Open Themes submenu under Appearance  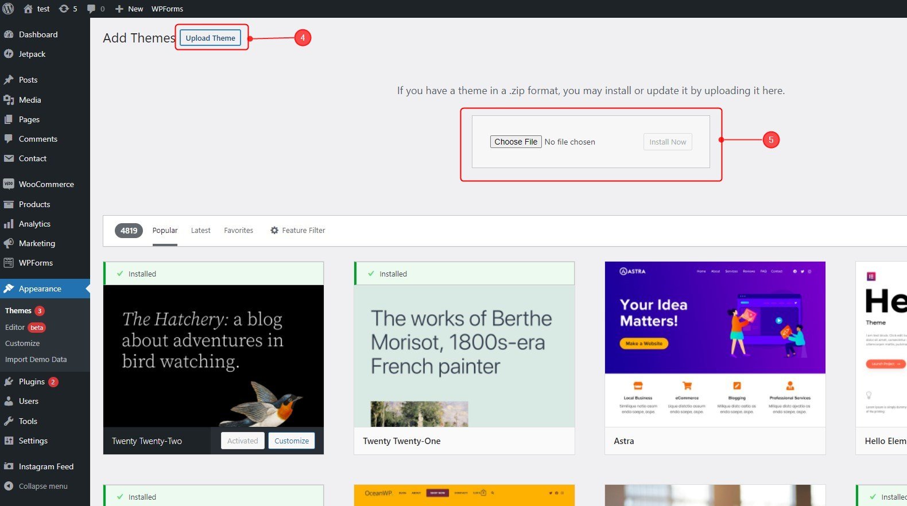pos(18,310)
